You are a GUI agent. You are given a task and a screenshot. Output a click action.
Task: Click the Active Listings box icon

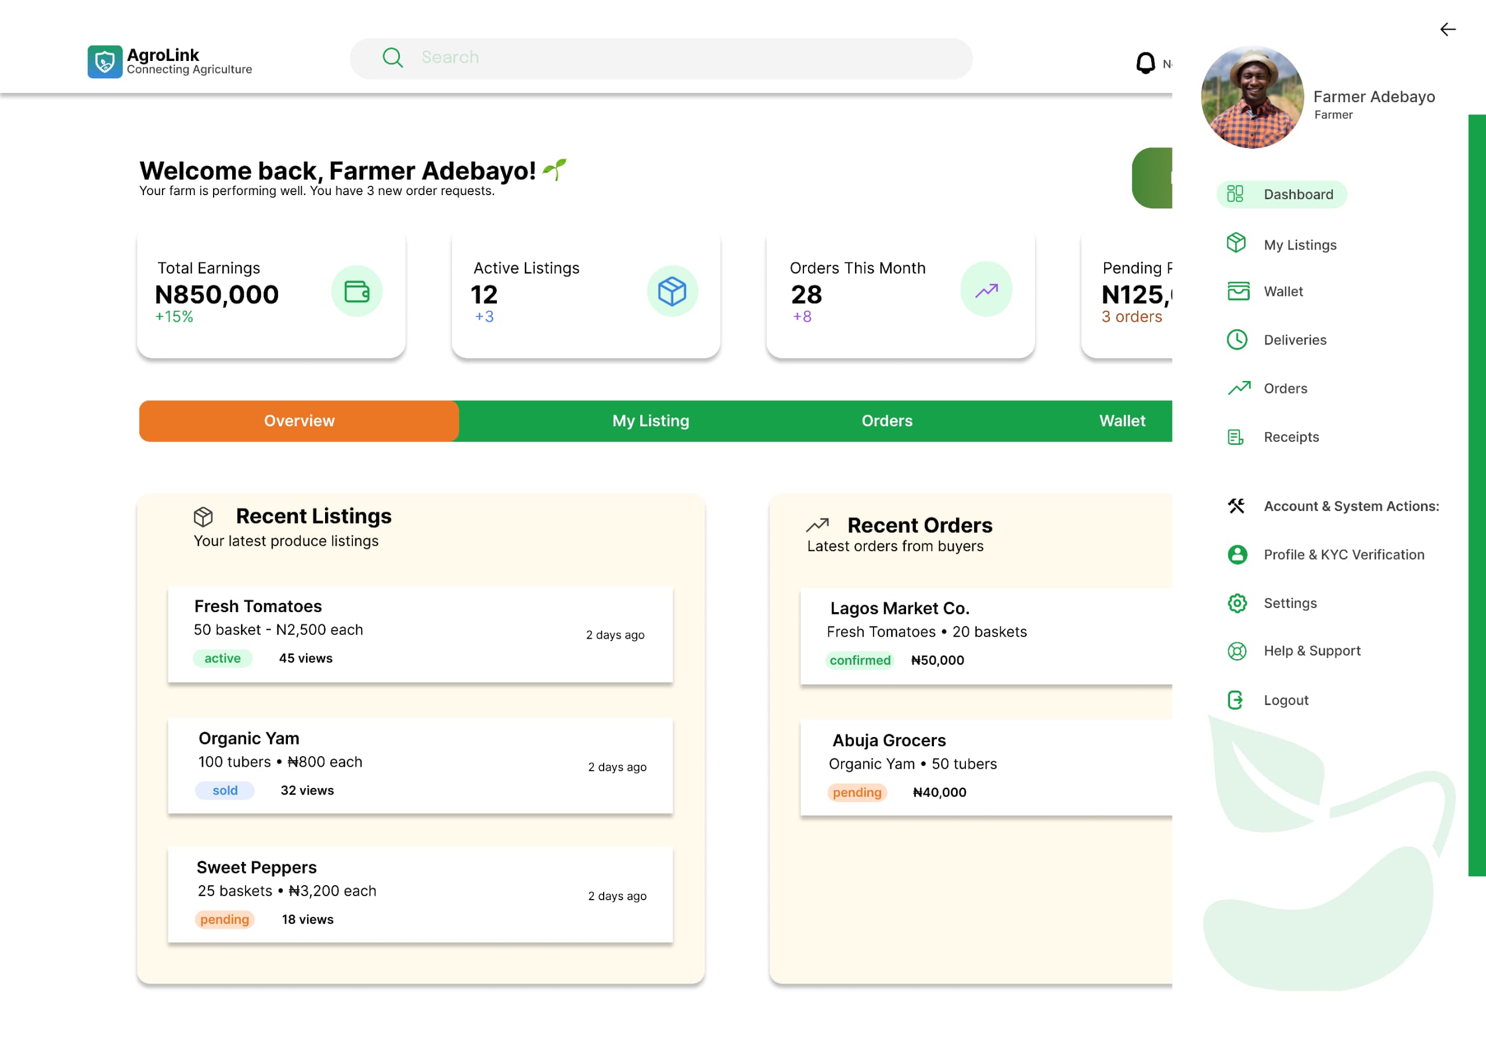[672, 291]
